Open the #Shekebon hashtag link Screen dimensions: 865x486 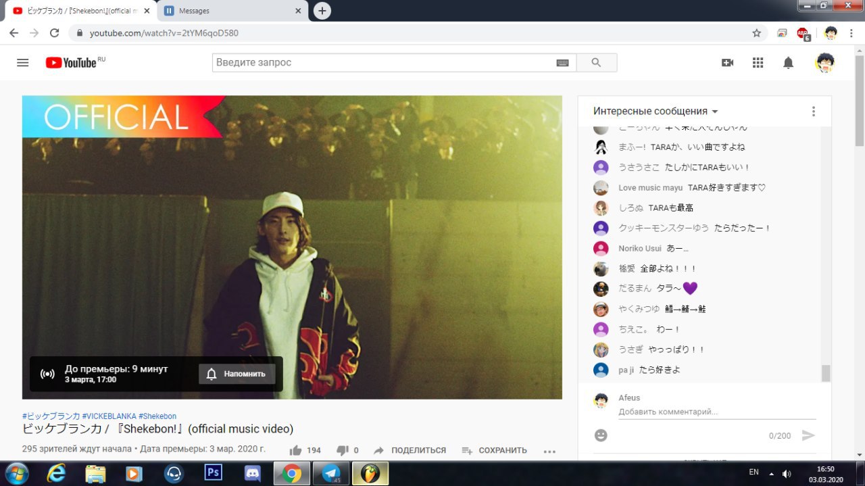[x=157, y=416]
